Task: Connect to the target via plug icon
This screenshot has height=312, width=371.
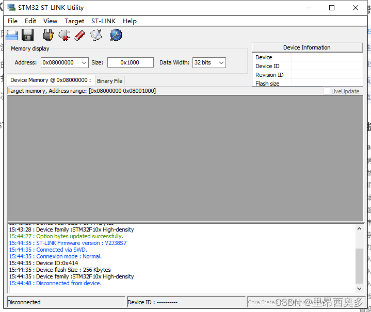Action: click(x=48, y=35)
